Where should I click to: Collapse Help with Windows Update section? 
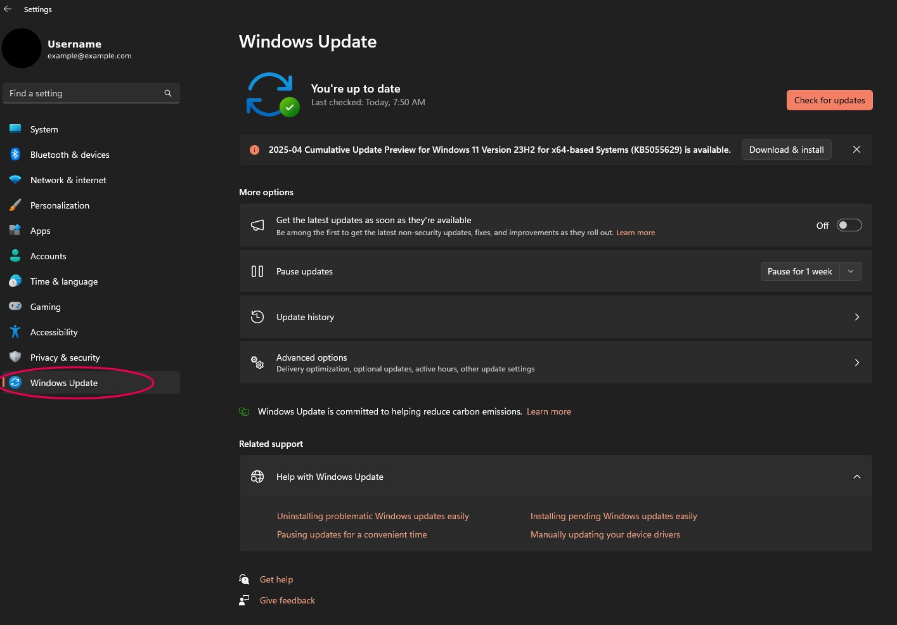pos(857,477)
